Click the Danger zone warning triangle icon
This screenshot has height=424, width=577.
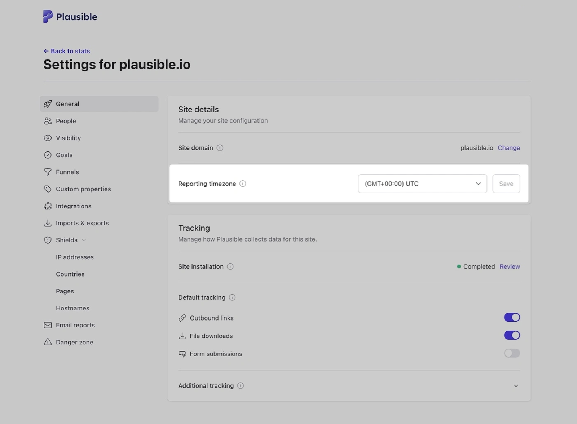tap(48, 342)
